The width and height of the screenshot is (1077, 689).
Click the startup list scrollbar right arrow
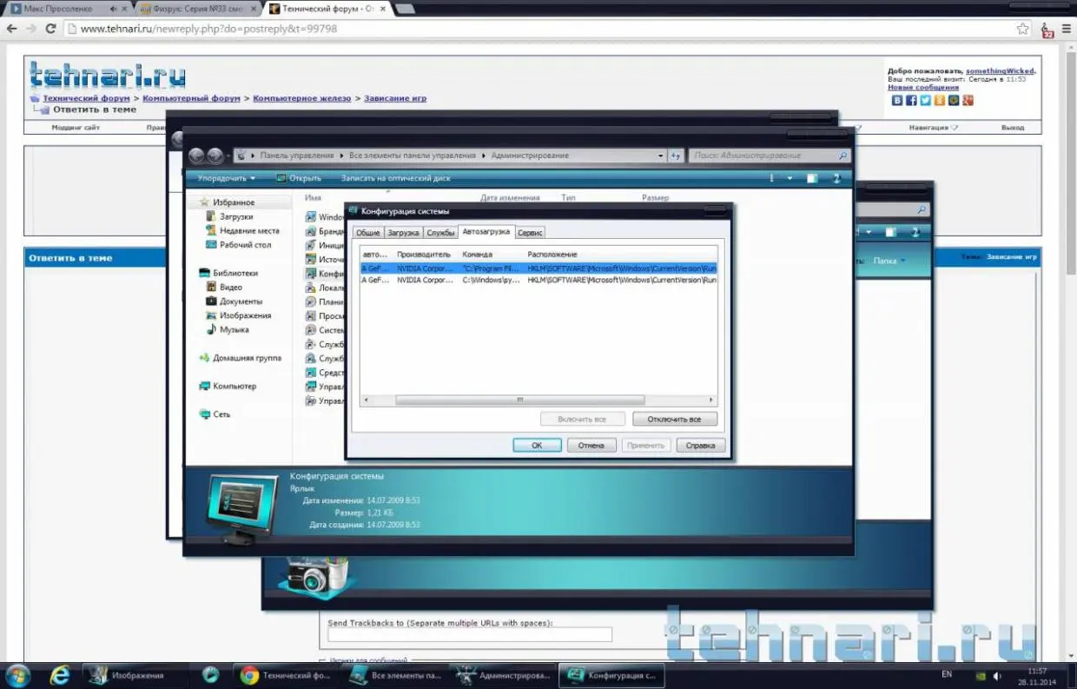coord(711,401)
